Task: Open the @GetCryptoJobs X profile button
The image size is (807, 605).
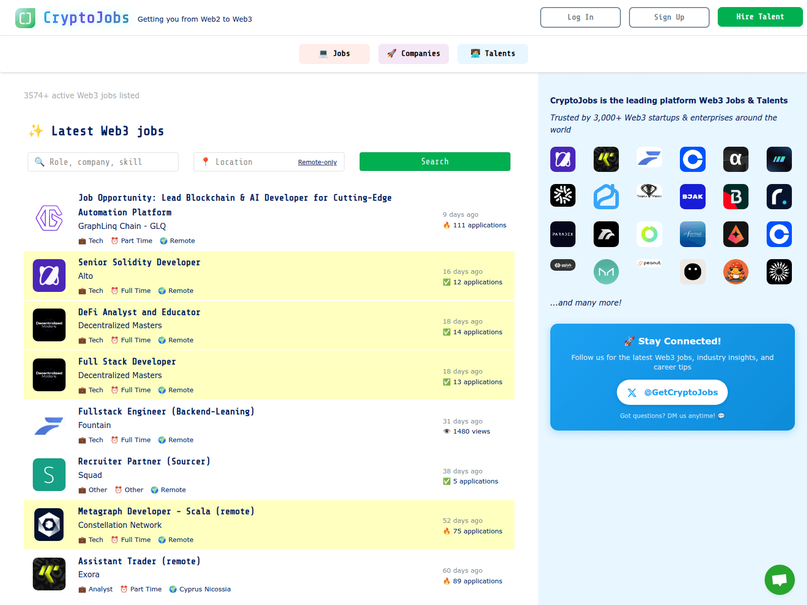Action: pyautogui.click(x=672, y=392)
